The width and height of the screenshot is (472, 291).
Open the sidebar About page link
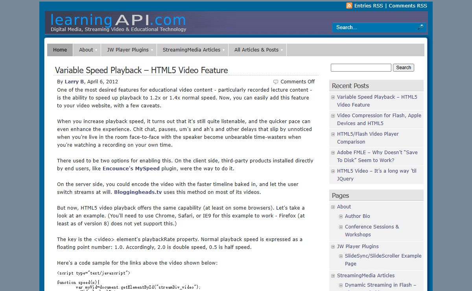coord(344,207)
